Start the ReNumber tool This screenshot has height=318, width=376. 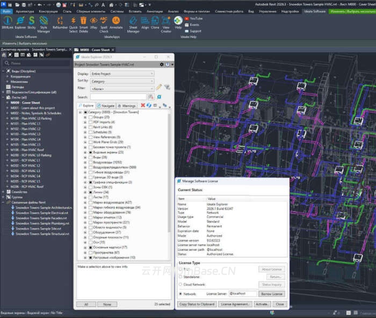click(x=60, y=23)
